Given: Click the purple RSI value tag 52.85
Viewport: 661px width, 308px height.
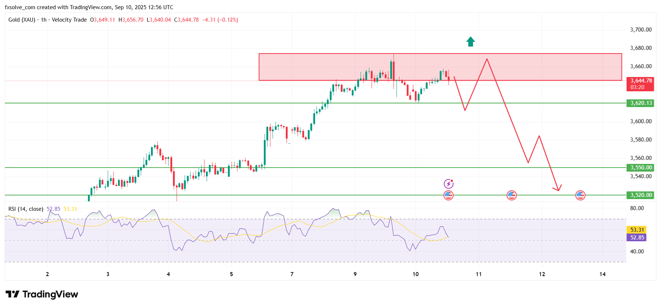Looking at the screenshot, I should click(637, 238).
